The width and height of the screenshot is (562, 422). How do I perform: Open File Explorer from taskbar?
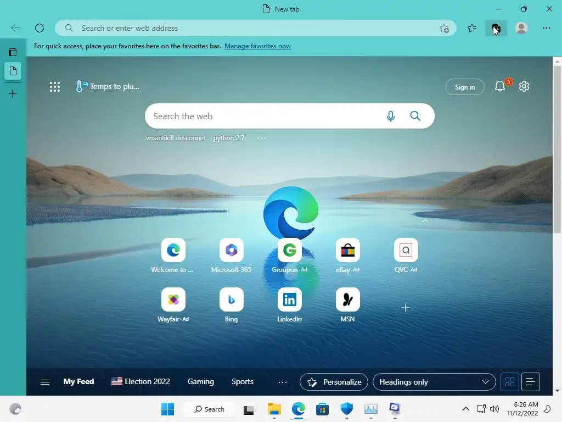274,409
